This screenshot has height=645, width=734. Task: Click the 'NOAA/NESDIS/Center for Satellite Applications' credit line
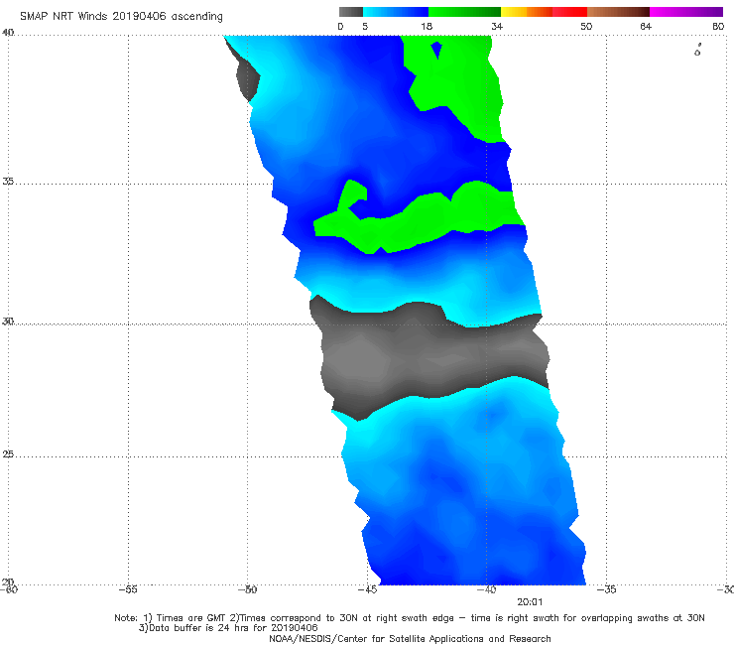point(410,638)
